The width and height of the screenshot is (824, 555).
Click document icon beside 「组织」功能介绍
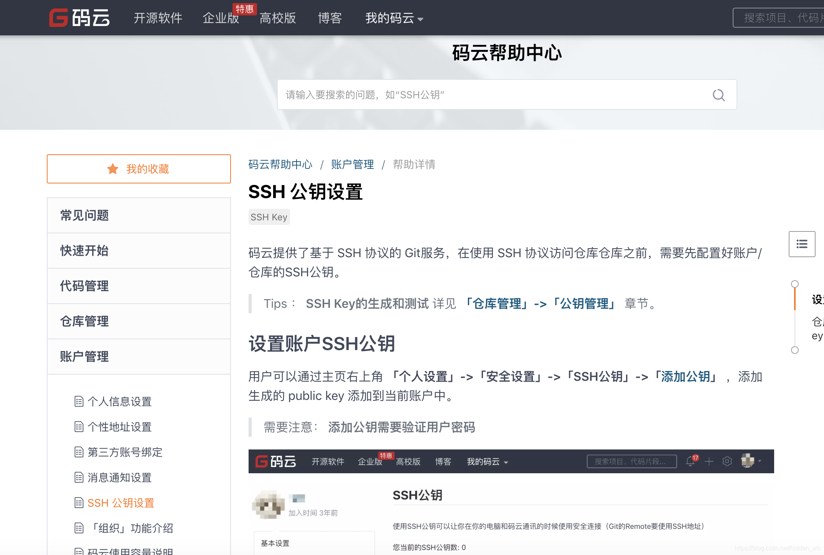pyautogui.click(x=79, y=528)
